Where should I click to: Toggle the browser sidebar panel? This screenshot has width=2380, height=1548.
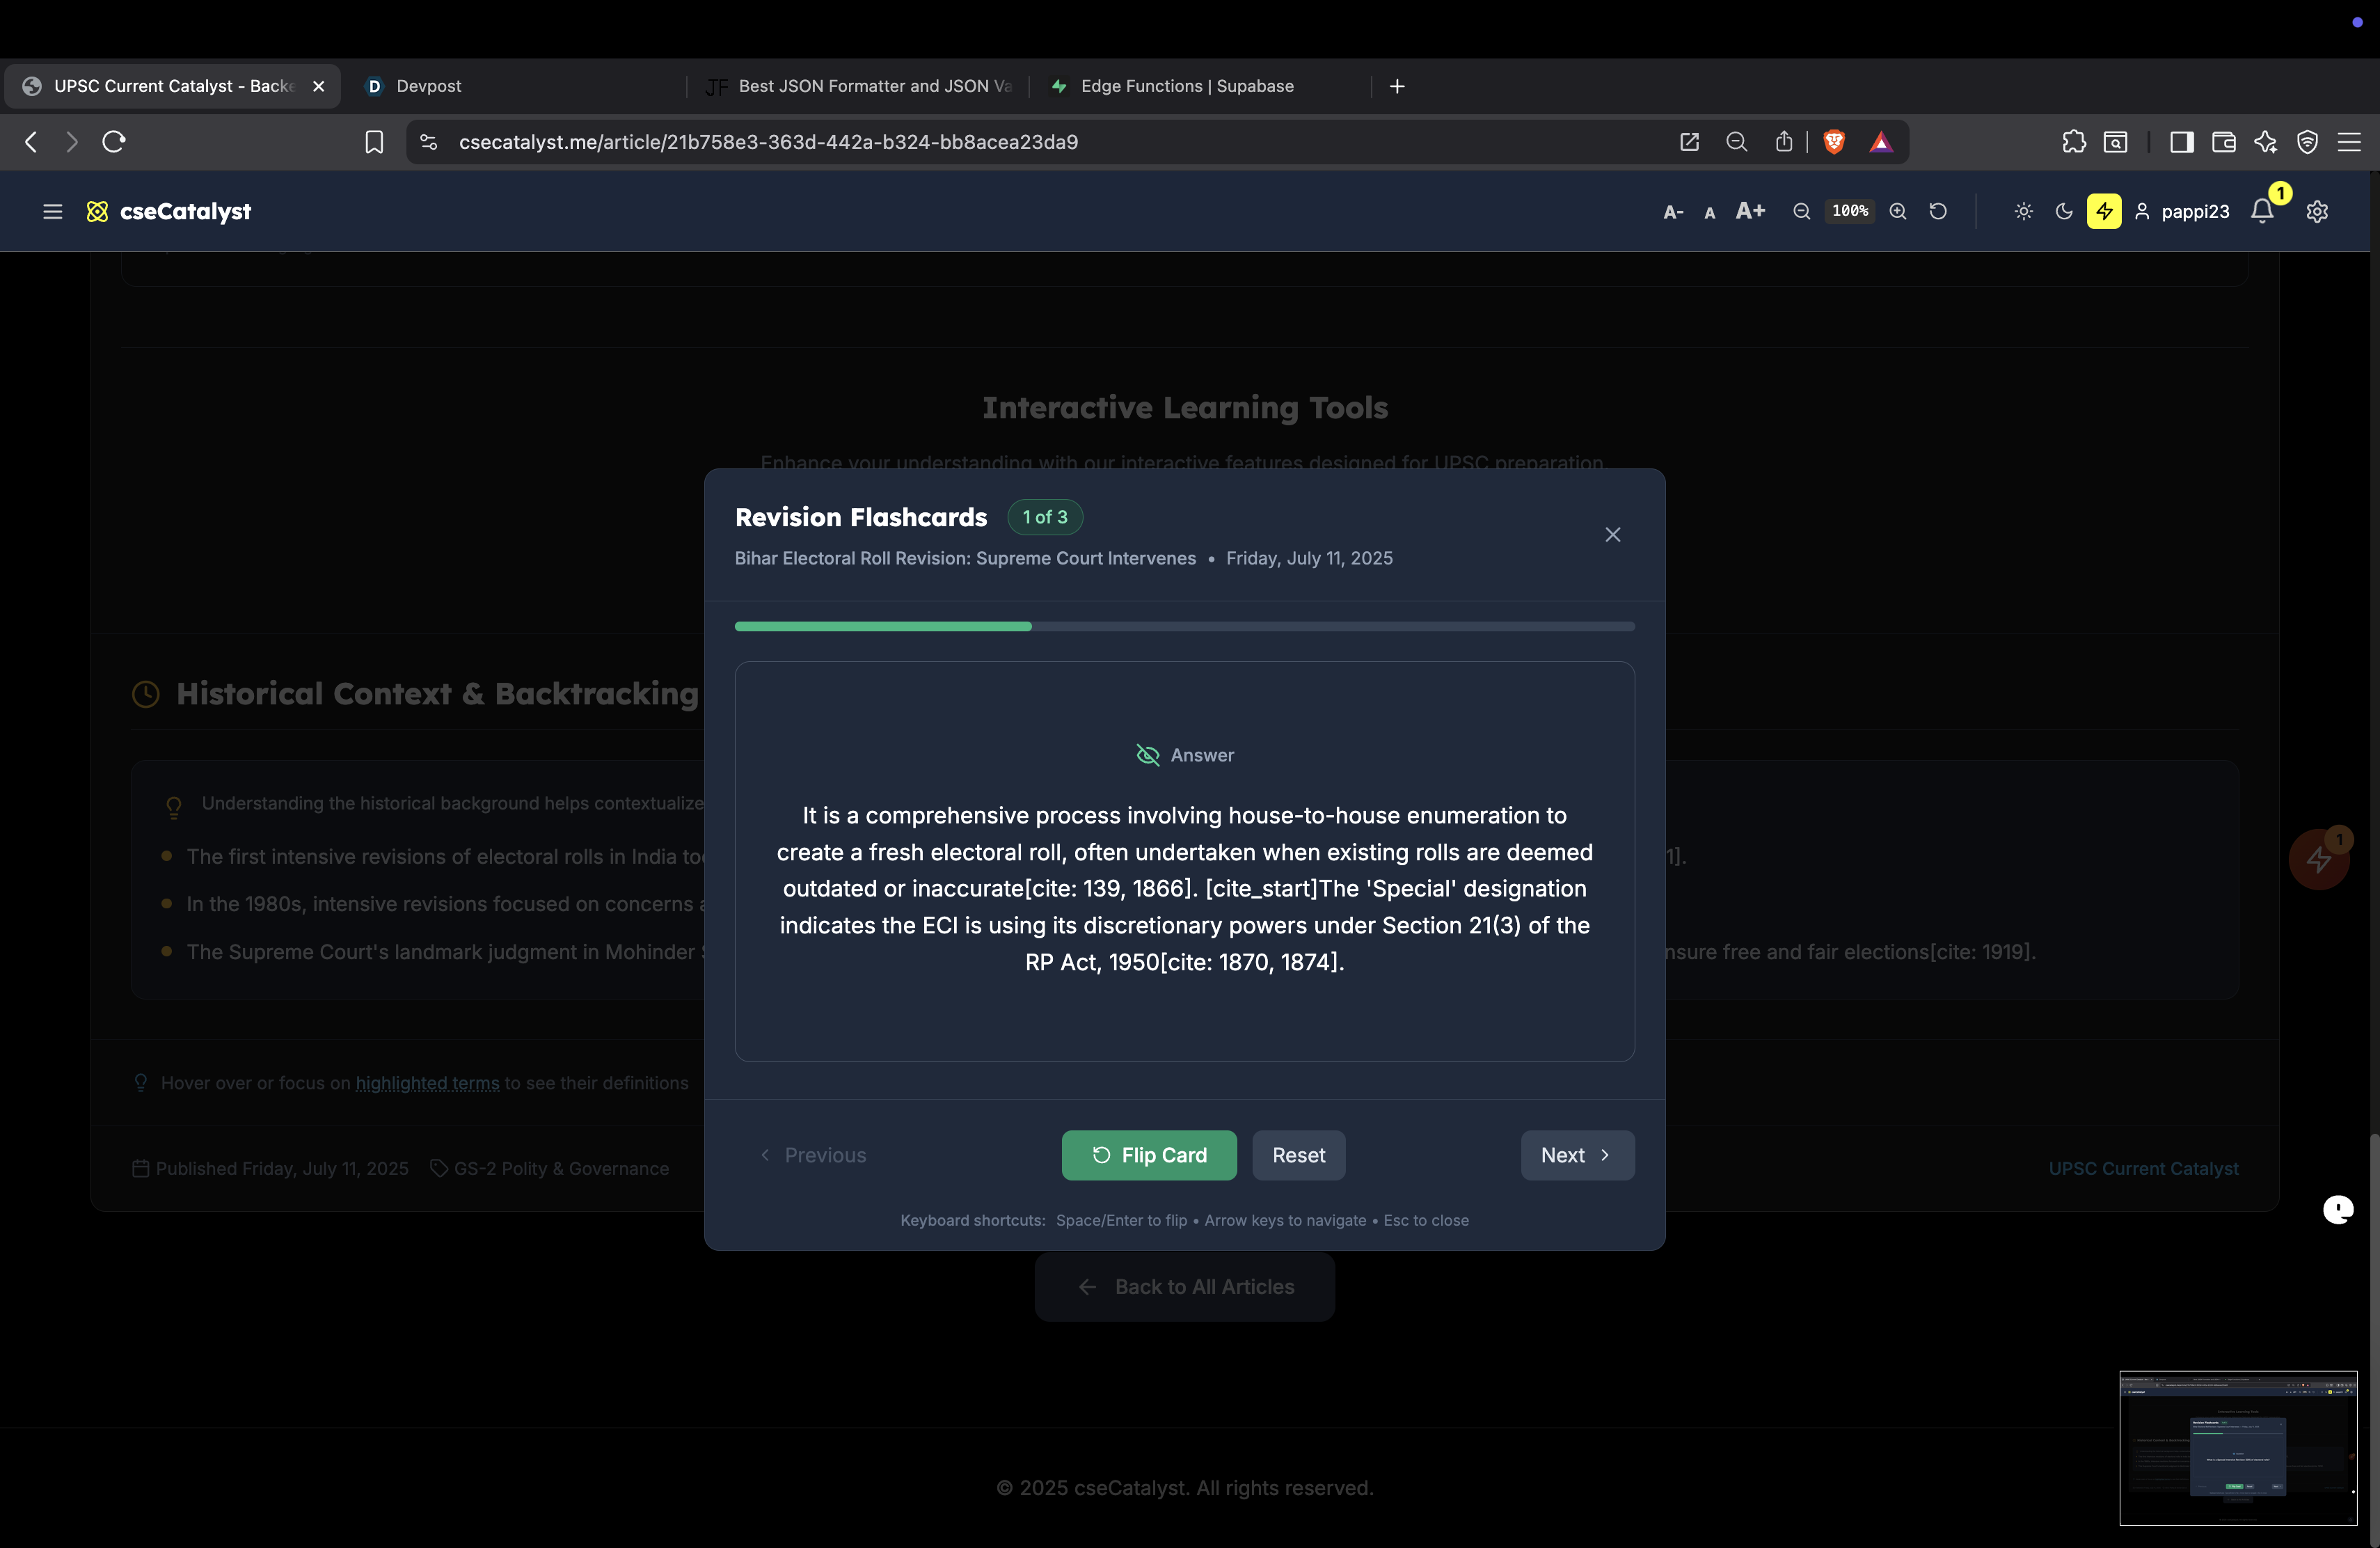(2181, 142)
